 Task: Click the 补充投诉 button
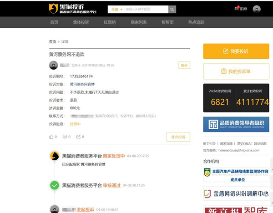[178, 137]
